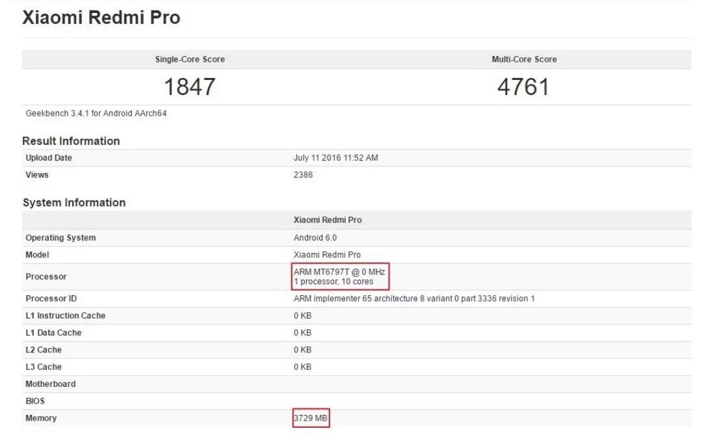The image size is (702, 435).
Task: Click the Motherboard row label
Action: click(x=51, y=384)
